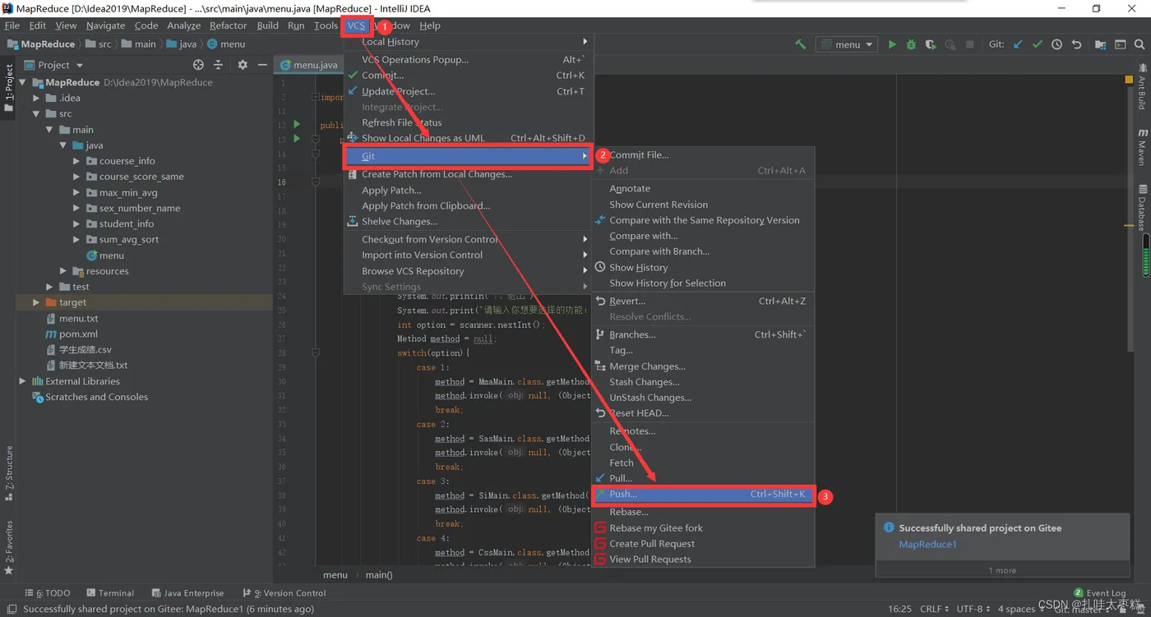
Task: Click '4 spaces' indent setting in status bar
Action: 1016,609
